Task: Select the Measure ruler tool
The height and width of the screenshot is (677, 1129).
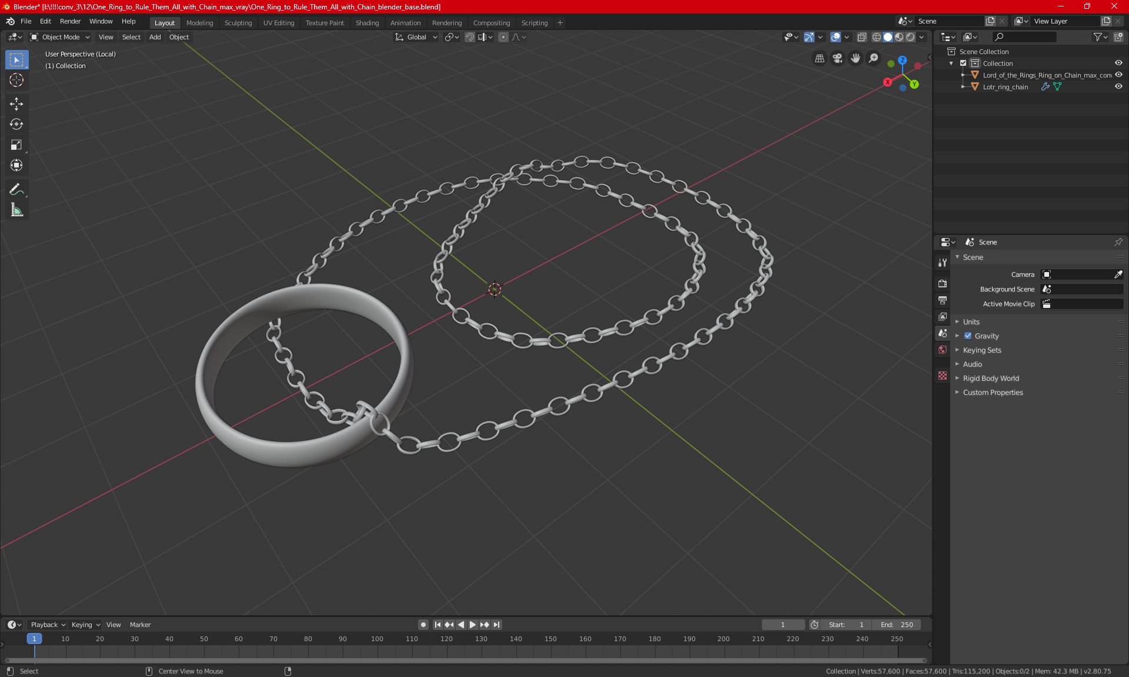Action: (16, 210)
